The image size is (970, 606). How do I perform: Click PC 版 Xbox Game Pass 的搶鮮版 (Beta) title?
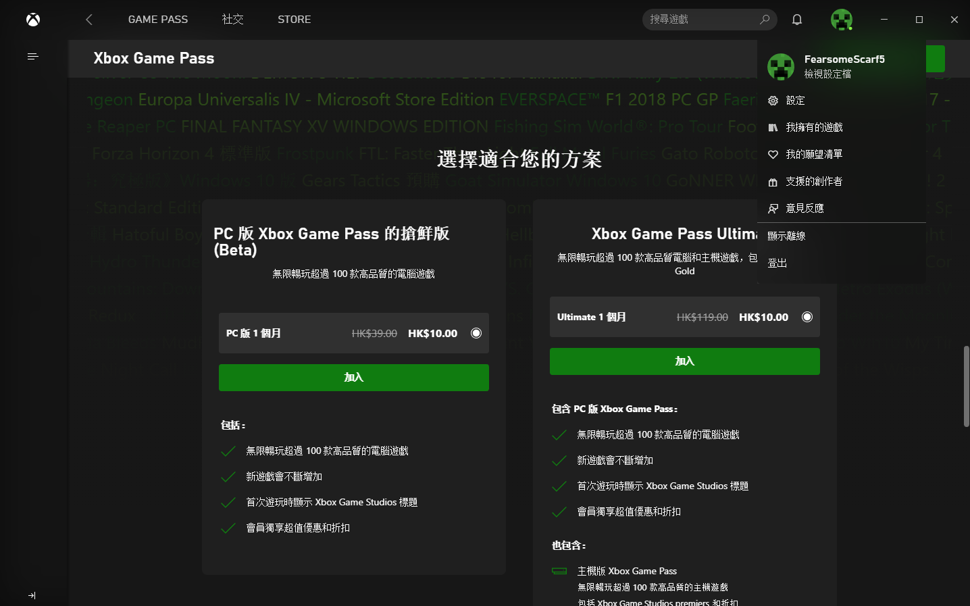point(332,242)
